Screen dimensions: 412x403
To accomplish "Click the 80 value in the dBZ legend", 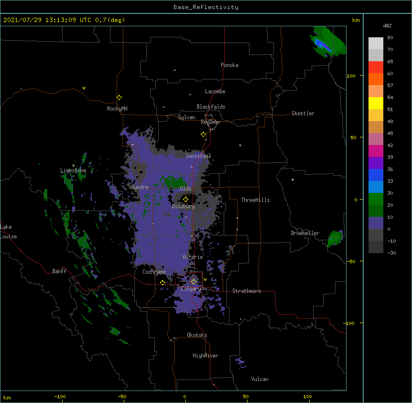I will point(390,38).
